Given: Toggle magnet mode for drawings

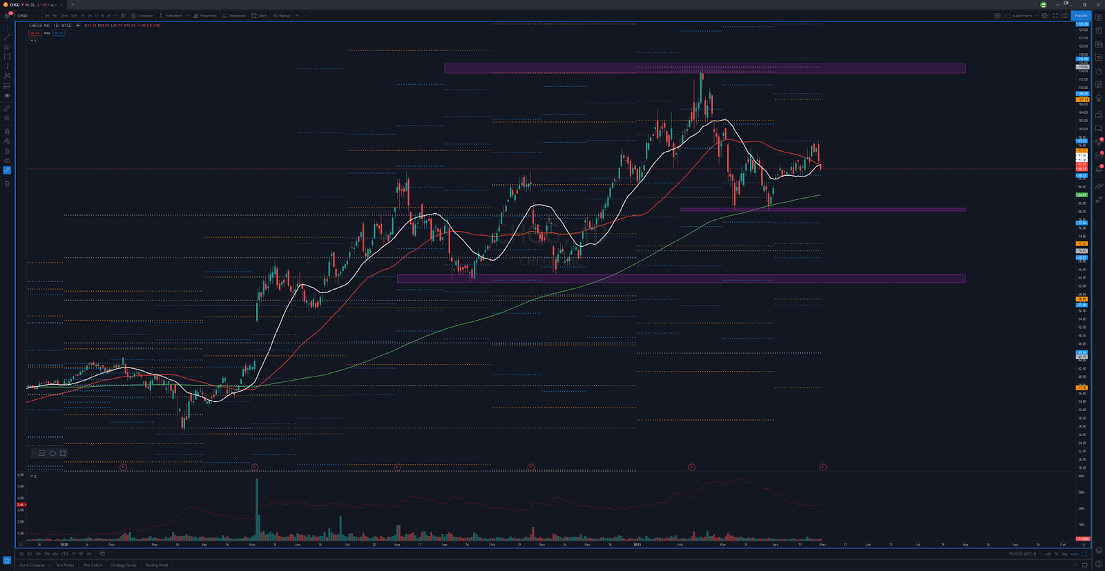Looking at the screenshot, I should click(x=7, y=131).
